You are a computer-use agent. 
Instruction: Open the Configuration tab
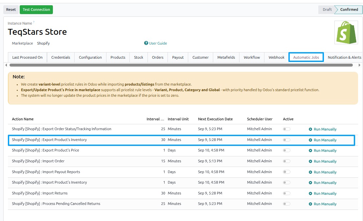pyautogui.click(x=90, y=57)
